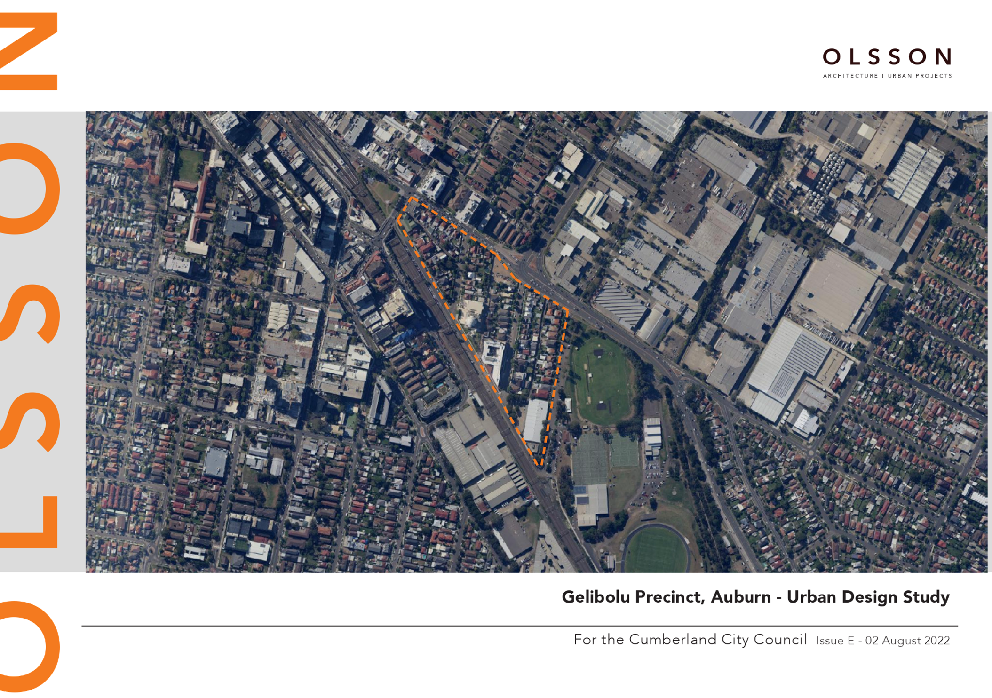This screenshot has width=992, height=698.
Task: Click the OLSSON logo at top right
Action: click(887, 57)
